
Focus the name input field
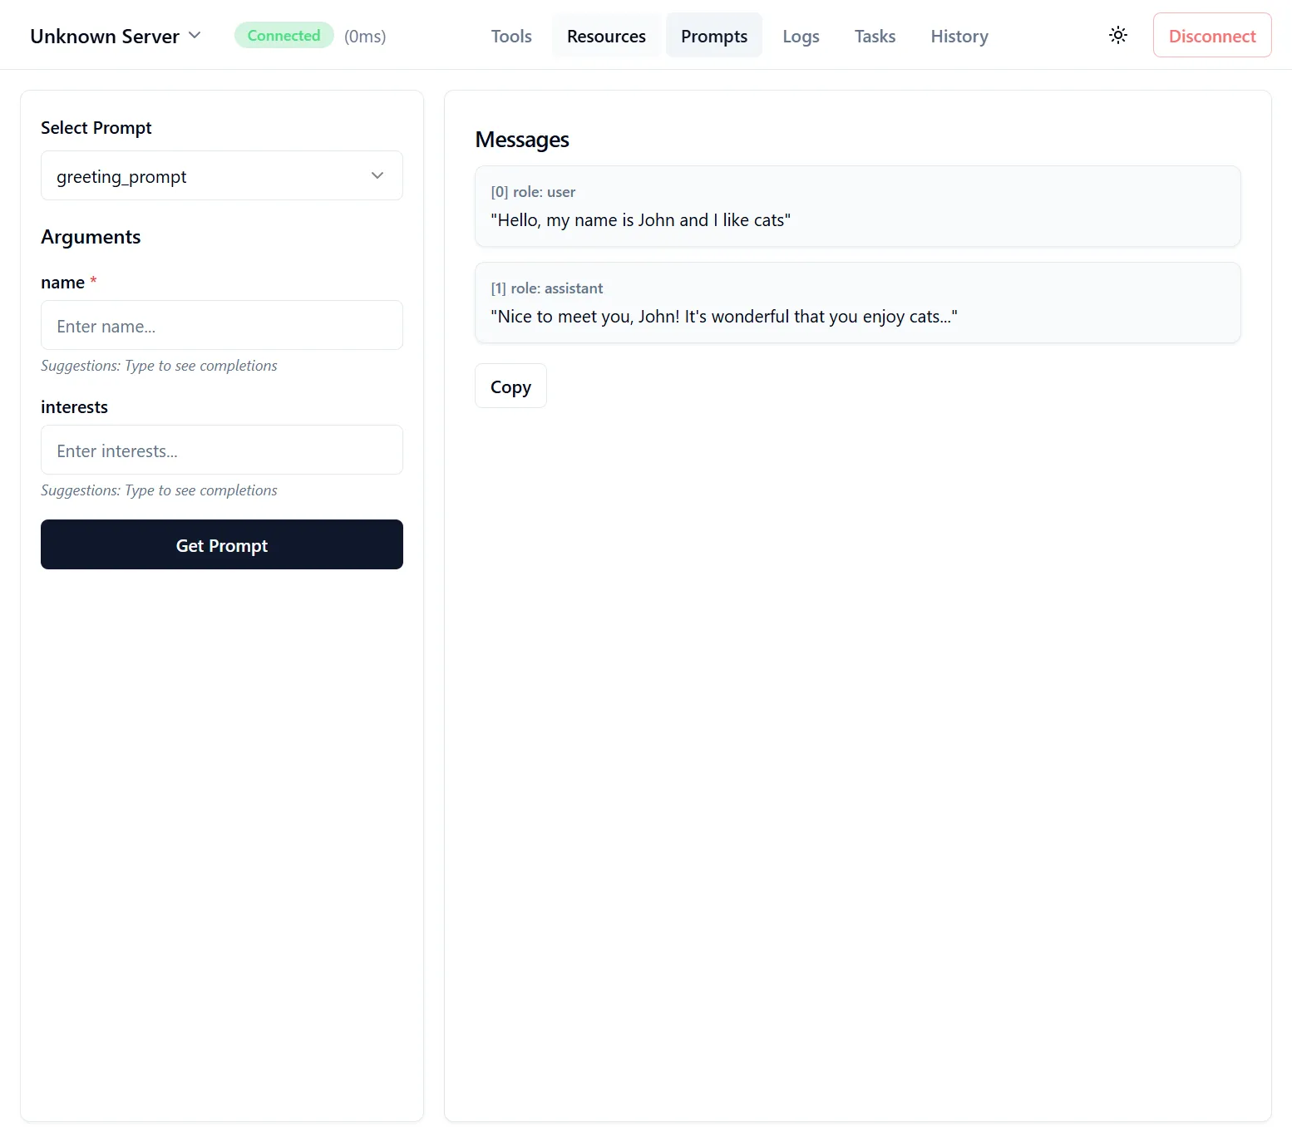(222, 325)
